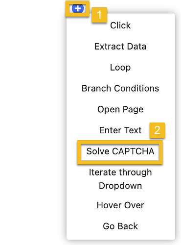This screenshot has width=181, height=245.
Task: Pick the Enter Text menu option
Action: coord(120,130)
